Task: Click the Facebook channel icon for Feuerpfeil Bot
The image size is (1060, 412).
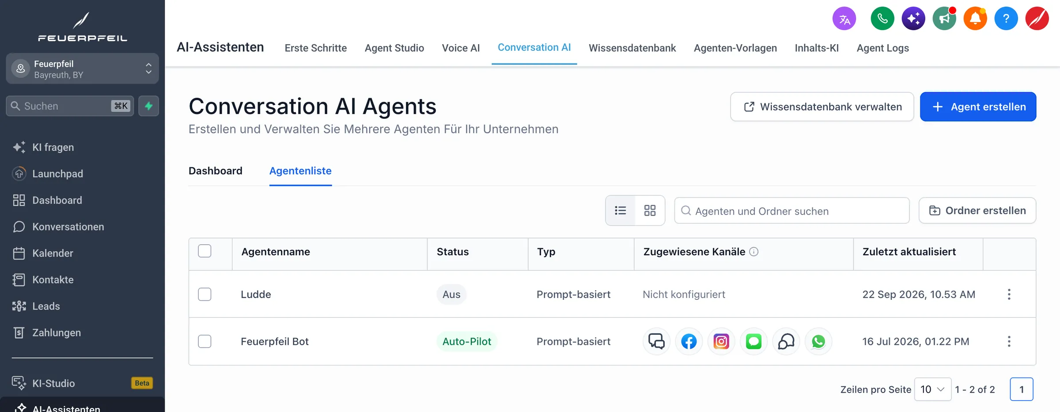Action: (x=689, y=341)
